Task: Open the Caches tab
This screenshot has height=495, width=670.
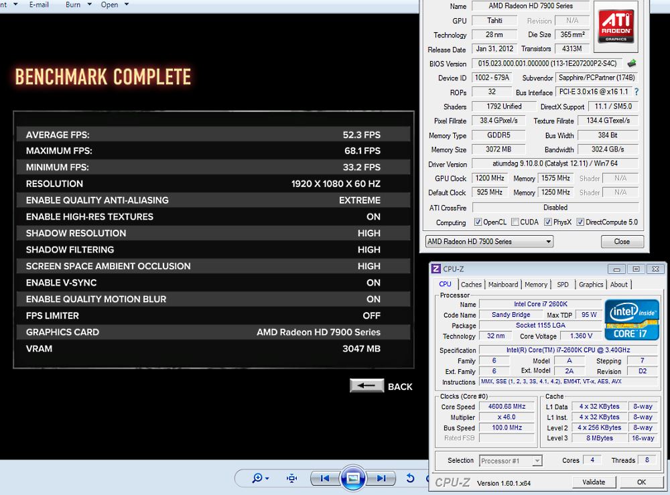Action: (x=471, y=285)
